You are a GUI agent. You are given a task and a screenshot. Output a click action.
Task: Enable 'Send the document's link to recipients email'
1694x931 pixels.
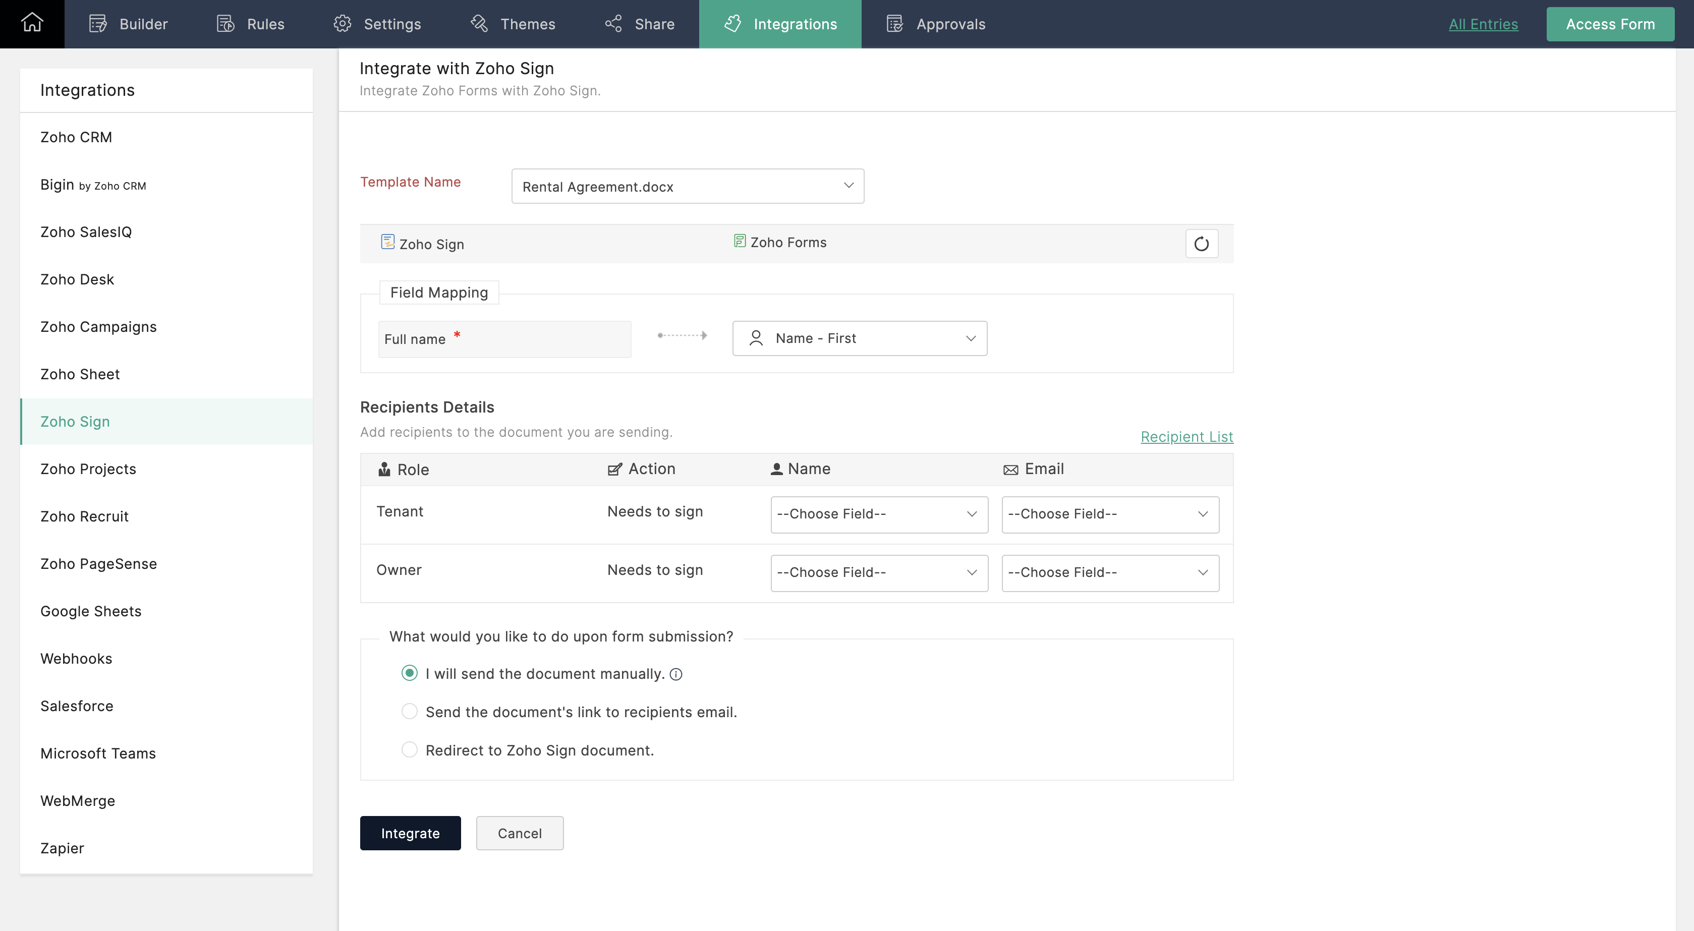[x=410, y=711]
